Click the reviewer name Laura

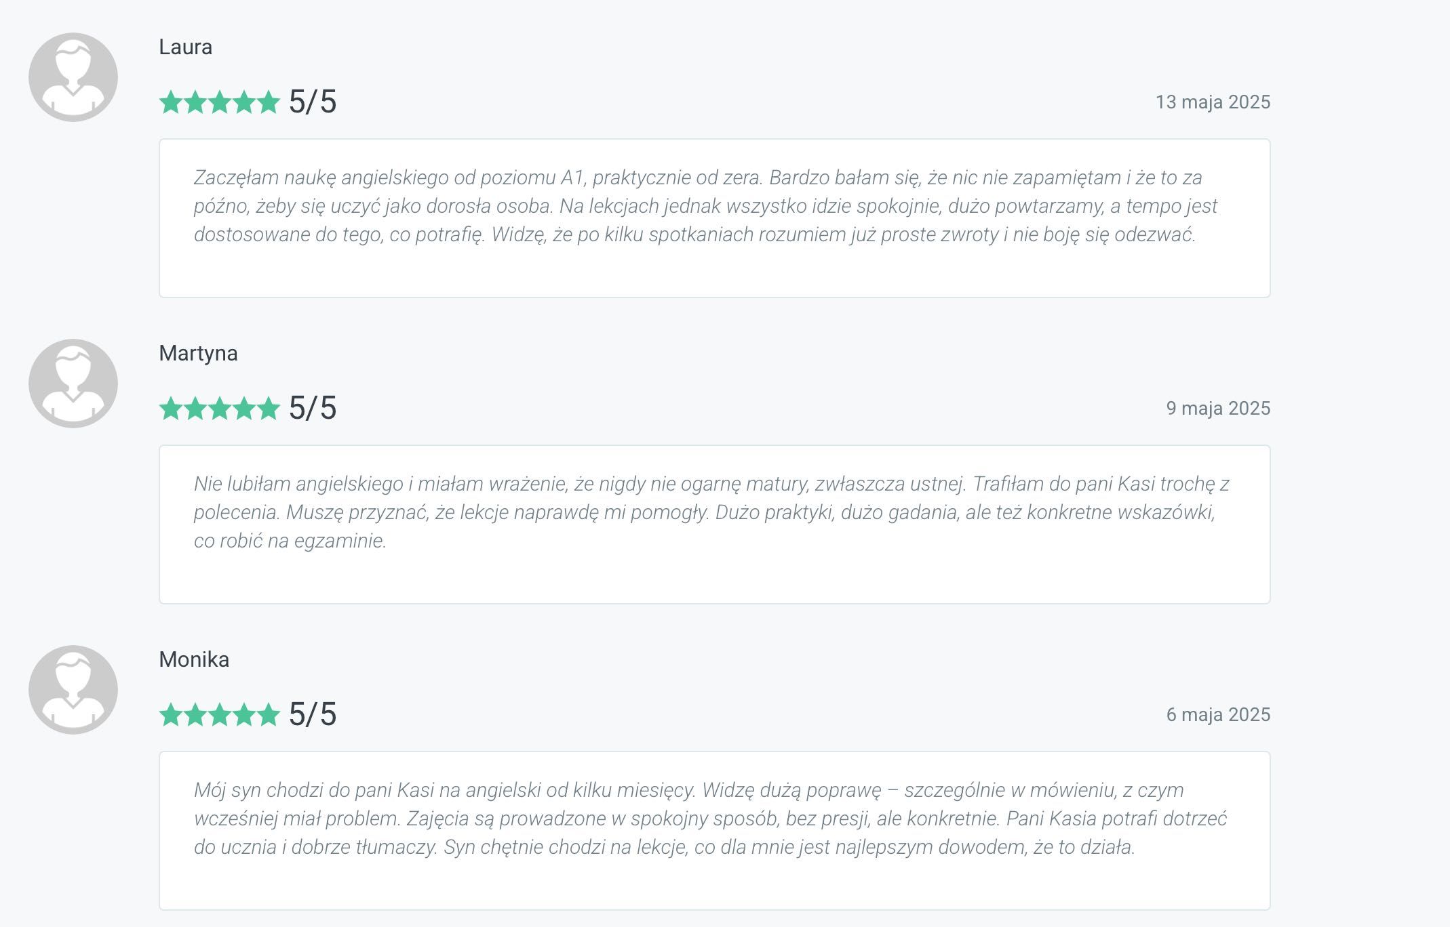click(x=185, y=47)
